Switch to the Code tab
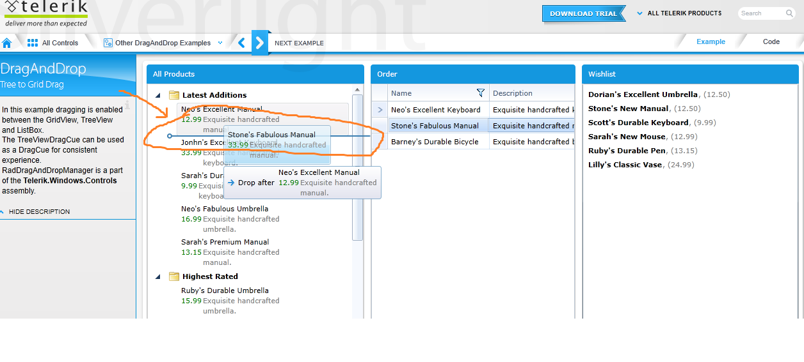Screen dimensions: 804x362 pos(771,41)
